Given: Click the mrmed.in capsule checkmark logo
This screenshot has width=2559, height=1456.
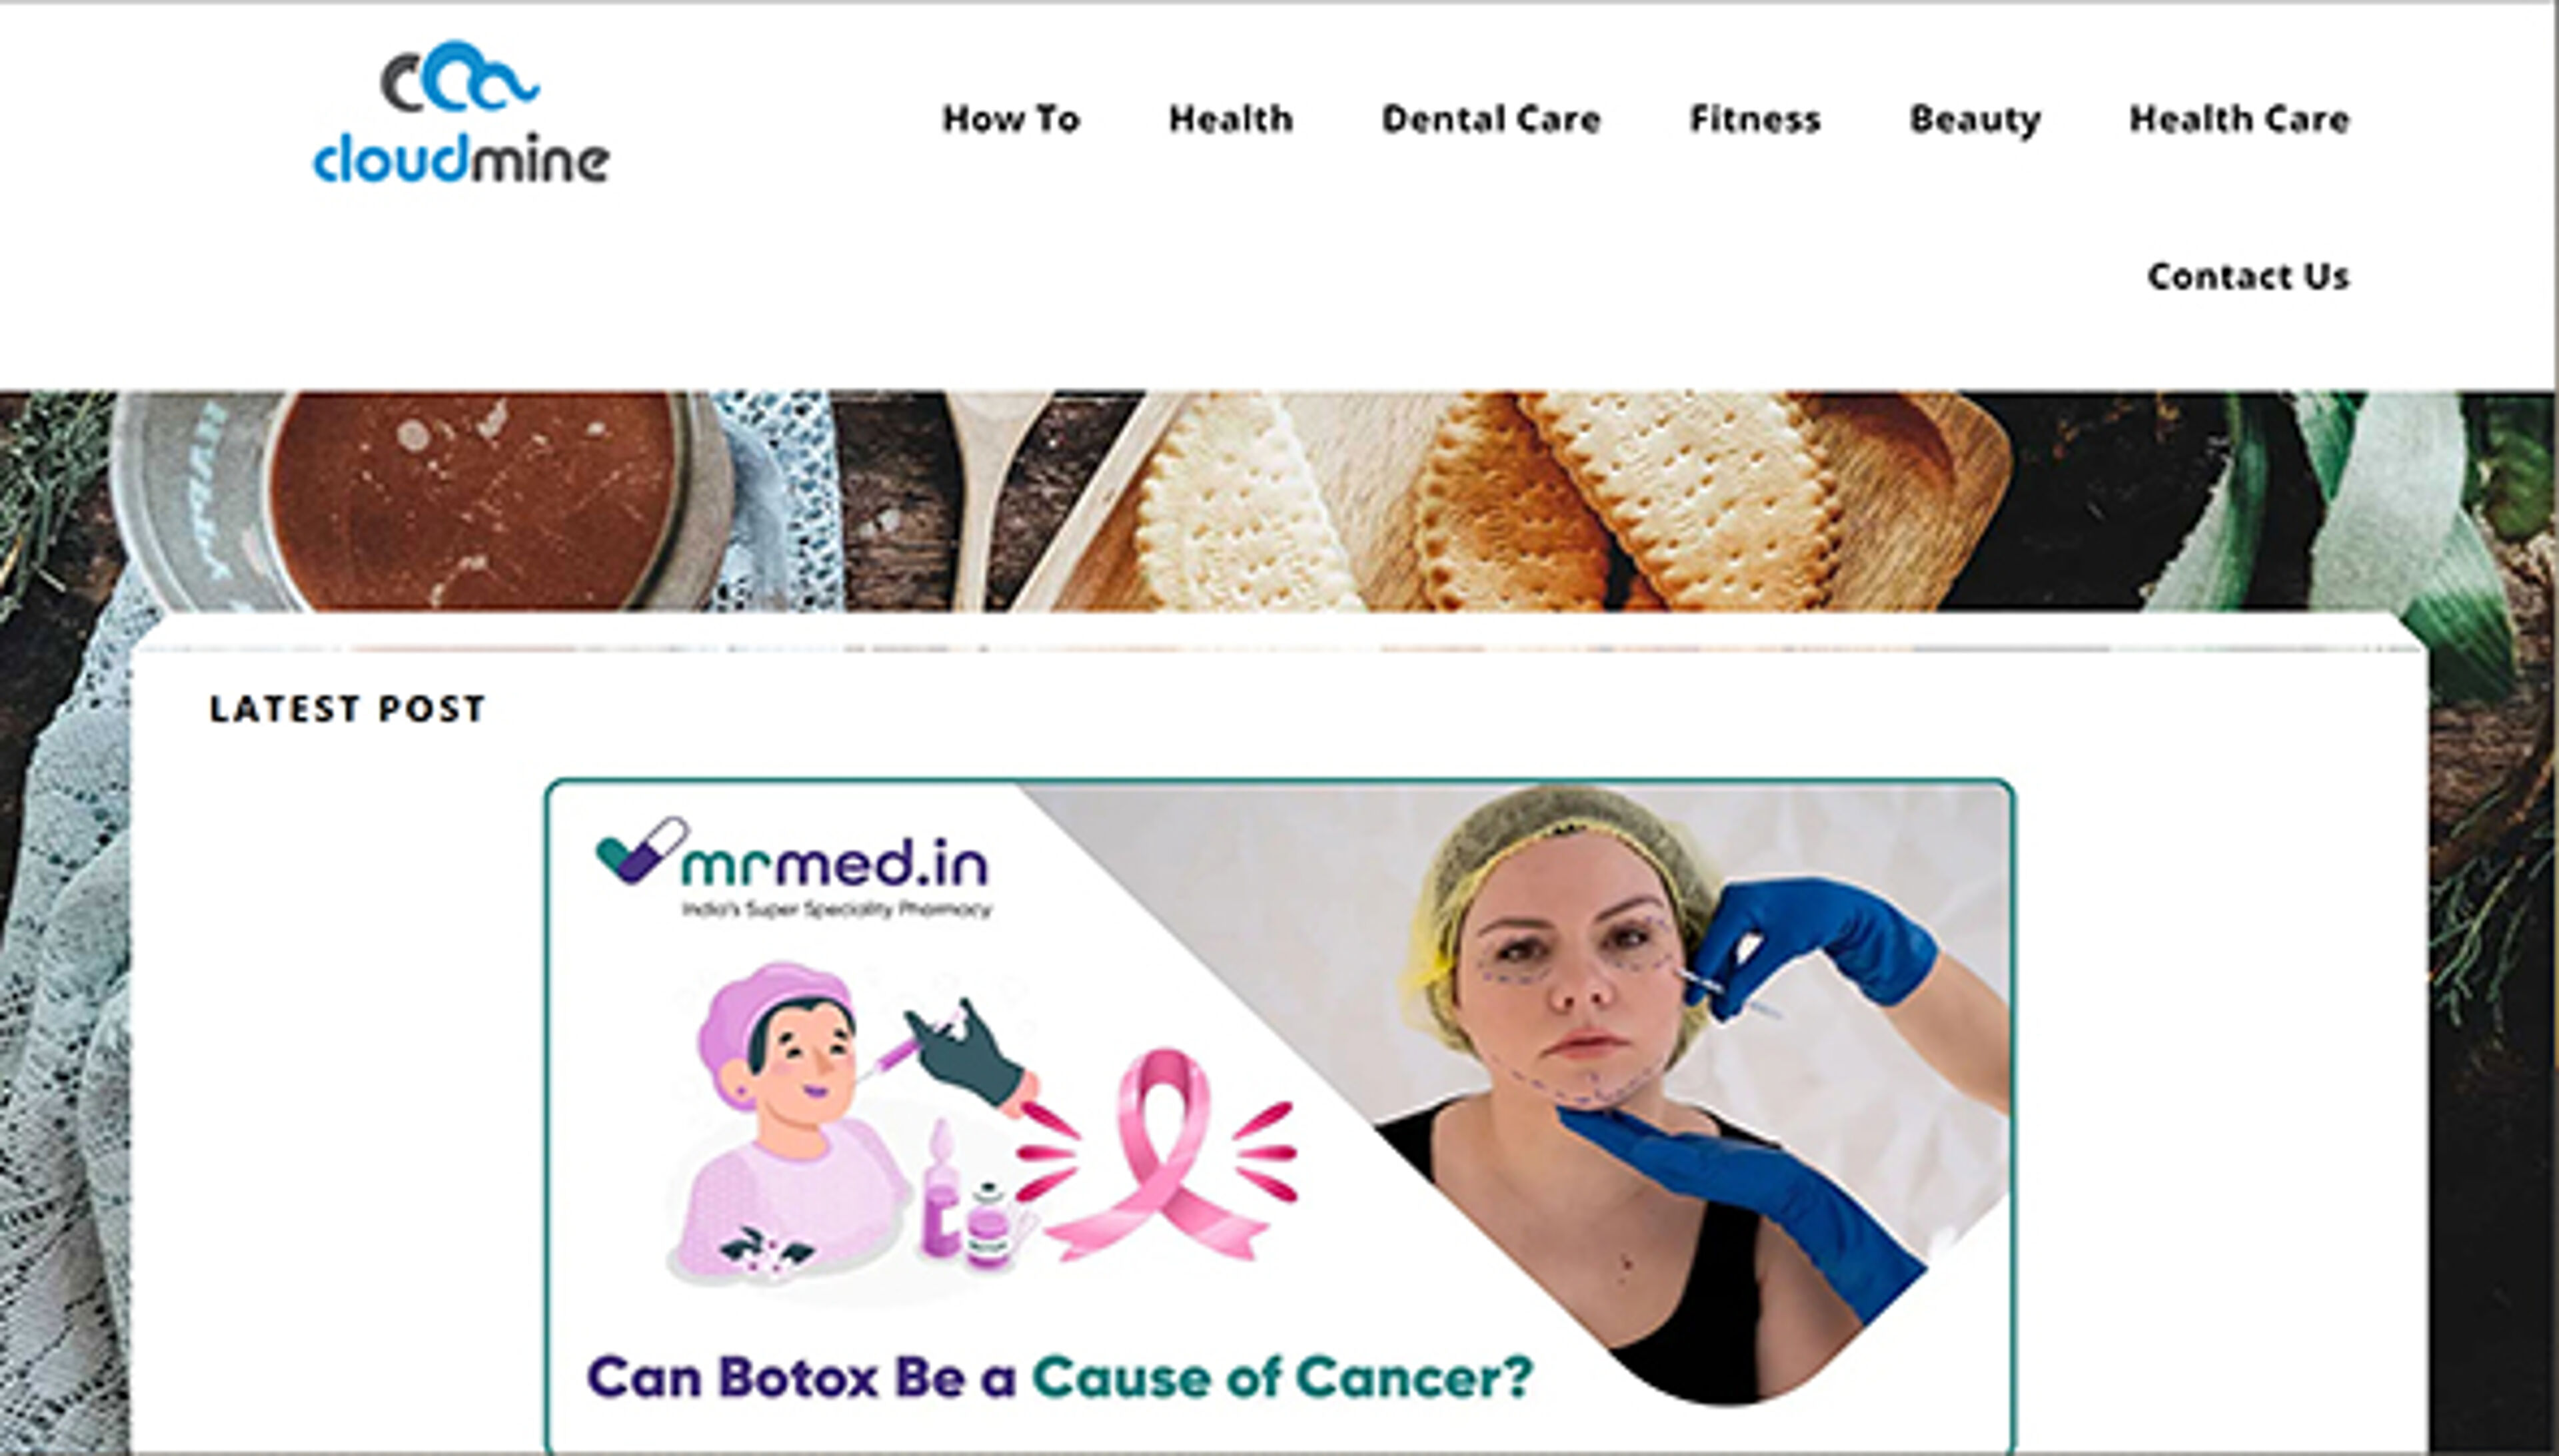Looking at the screenshot, I should tap(641, 851).
